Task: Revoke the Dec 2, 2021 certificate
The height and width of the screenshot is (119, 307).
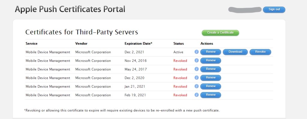Action: pos(260,52)
